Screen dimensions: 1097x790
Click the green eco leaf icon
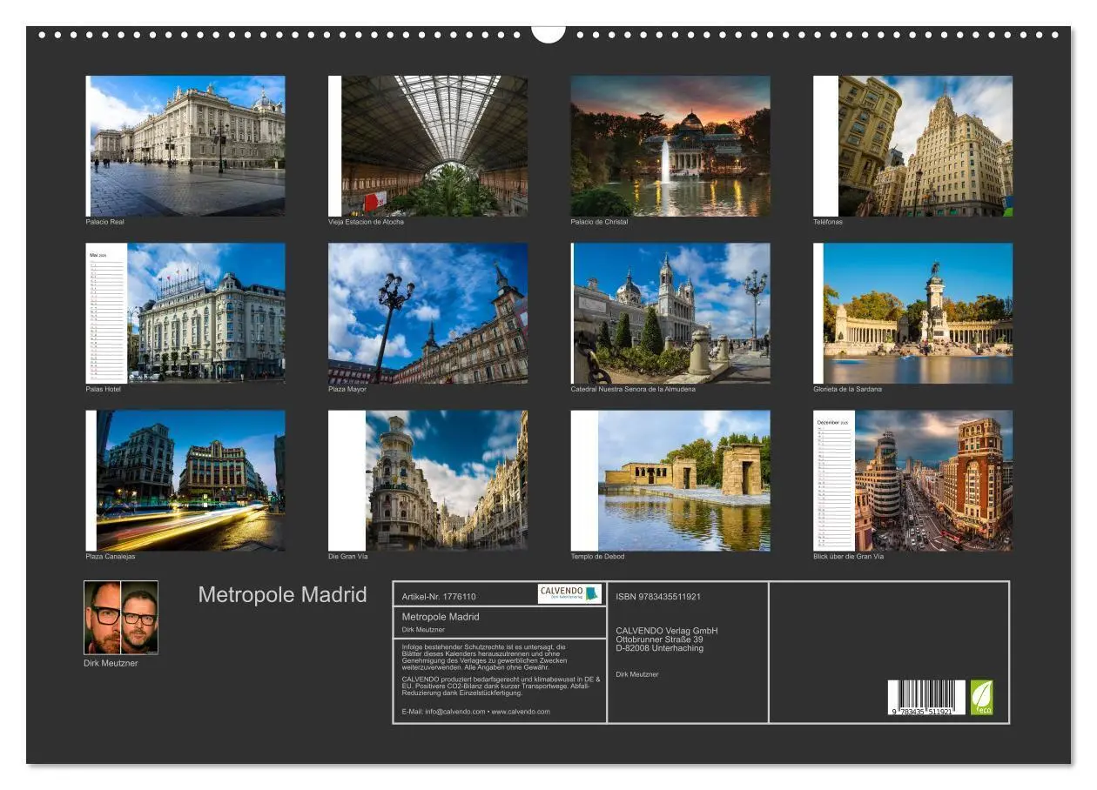[x=981, y=697]
